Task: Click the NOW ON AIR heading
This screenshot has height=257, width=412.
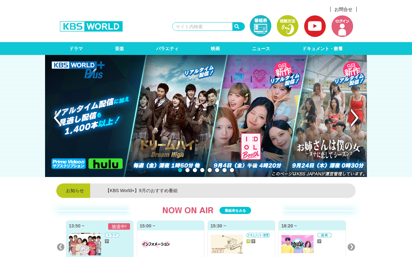Action: point(188,210)
